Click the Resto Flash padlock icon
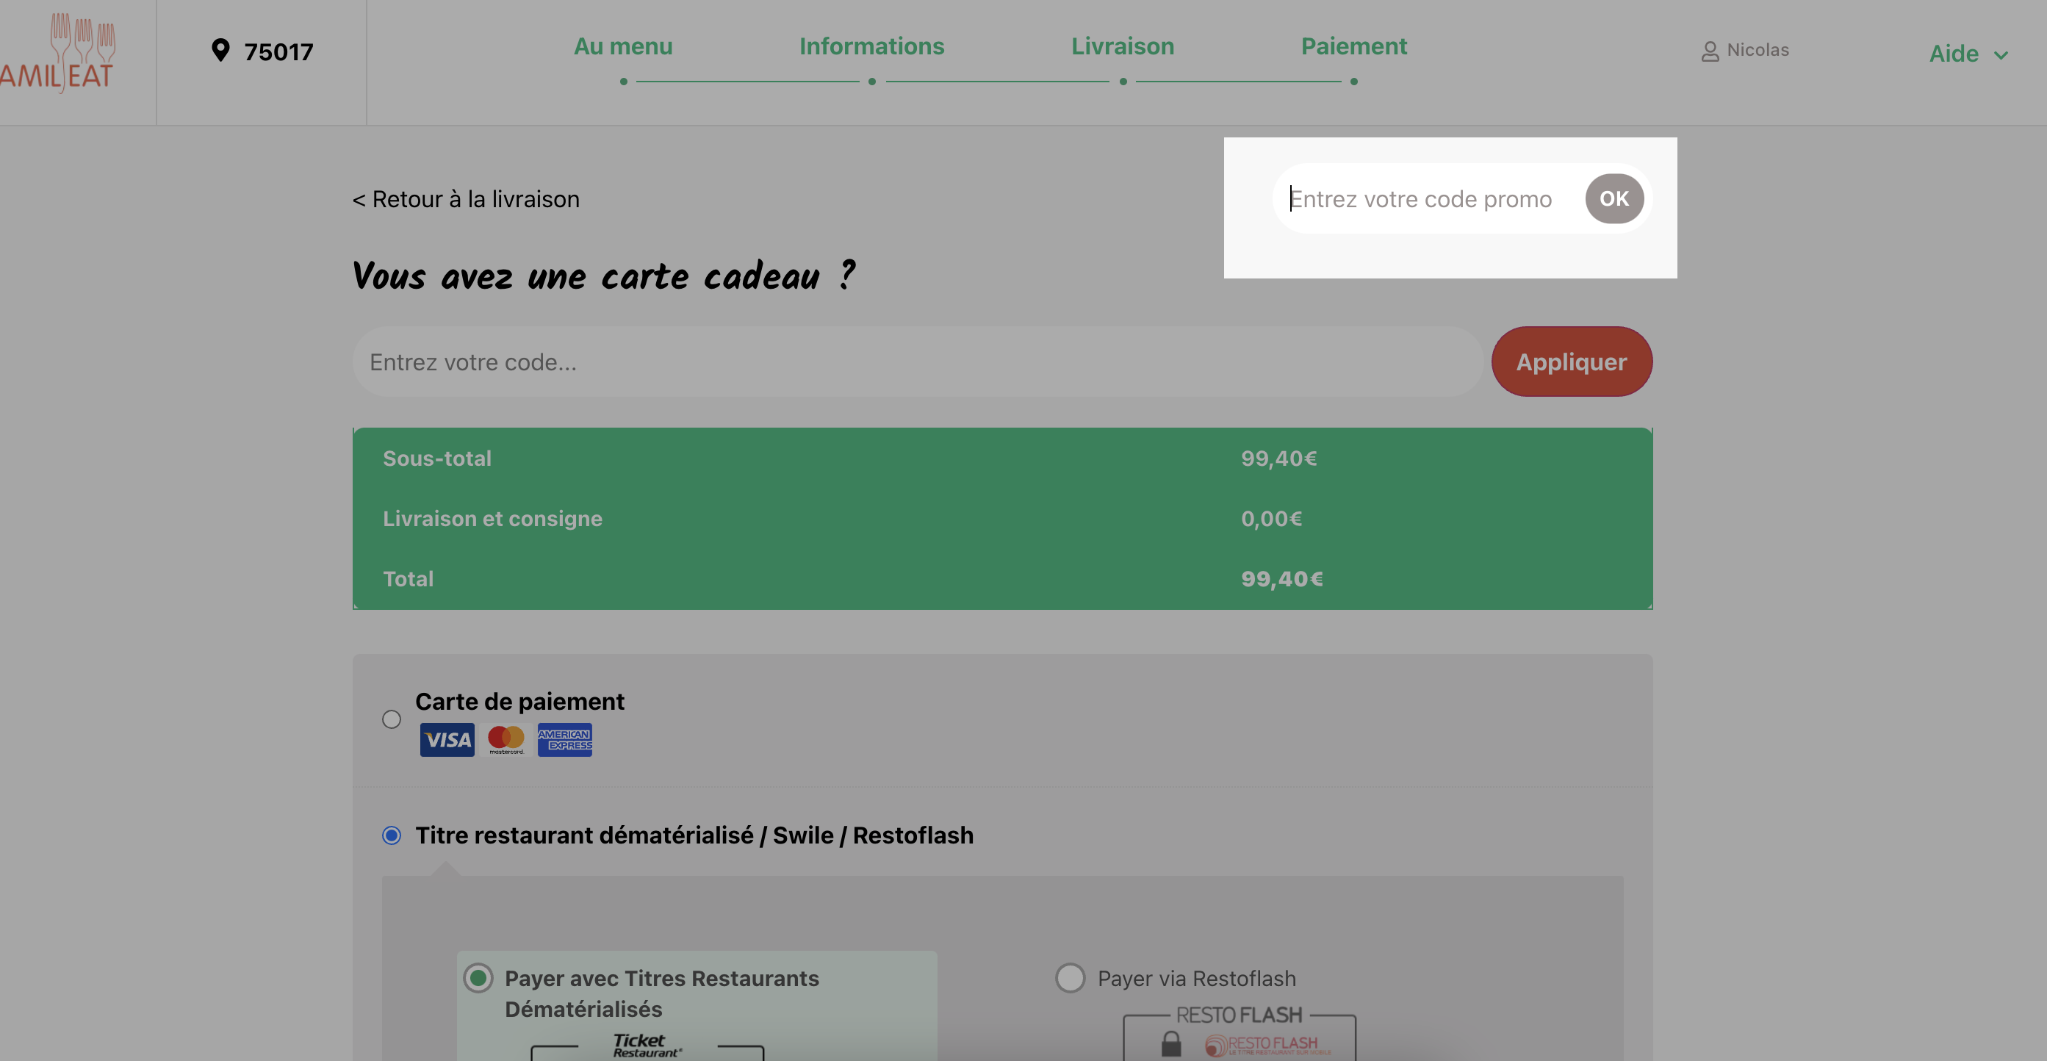This screenshot has width=2047, height=1061. [x=1170, y=1043]
